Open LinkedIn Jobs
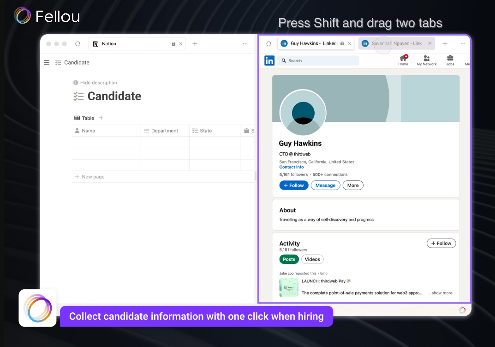The image size is (495, 347). coord(450,60)
